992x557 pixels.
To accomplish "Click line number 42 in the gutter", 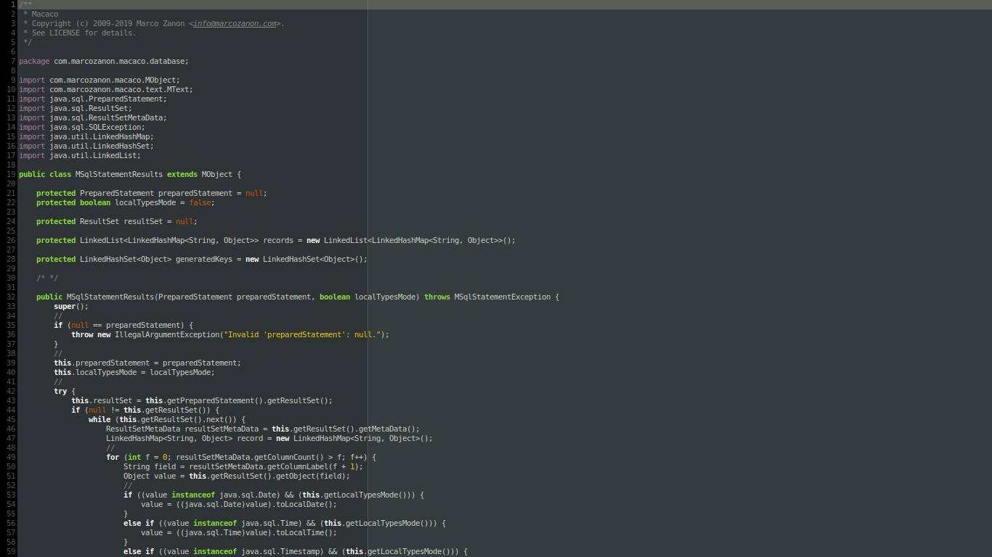I will pyautogui.click(x=11, y=391).
